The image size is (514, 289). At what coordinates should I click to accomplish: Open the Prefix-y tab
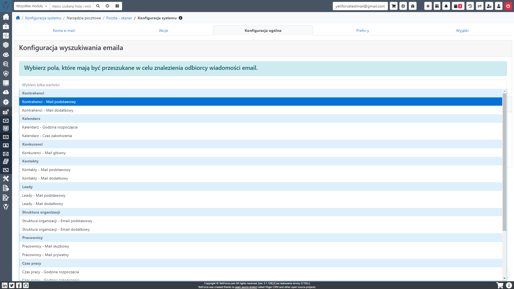pyautogui.click(x=362, y=31)
